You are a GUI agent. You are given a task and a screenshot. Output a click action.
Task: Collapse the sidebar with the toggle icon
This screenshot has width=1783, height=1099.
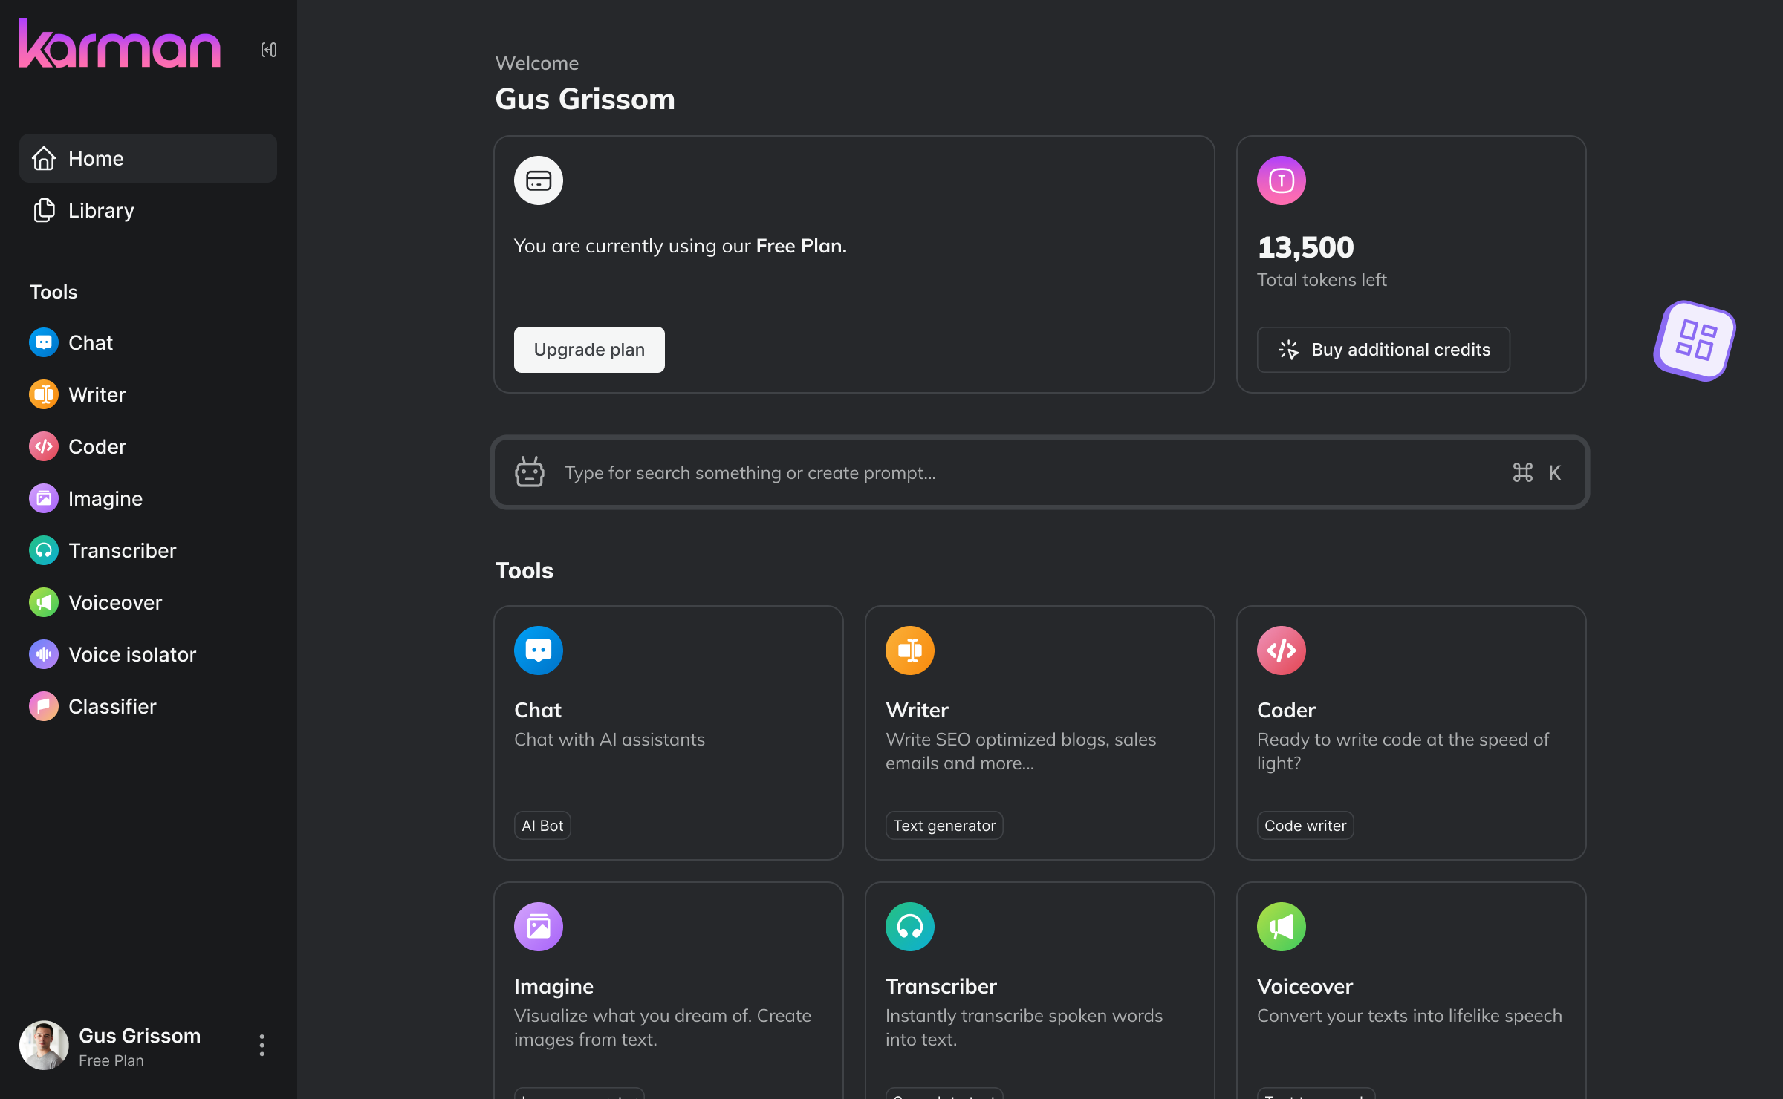[x=268, y=50]
